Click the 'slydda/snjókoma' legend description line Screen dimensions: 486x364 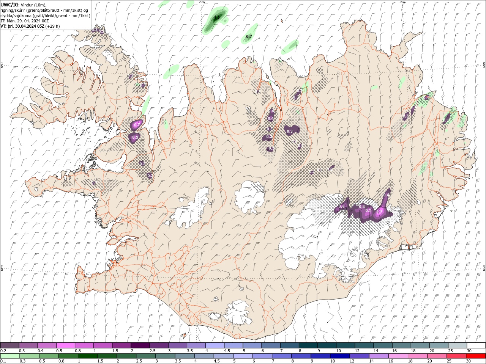[x=46, y=16]
